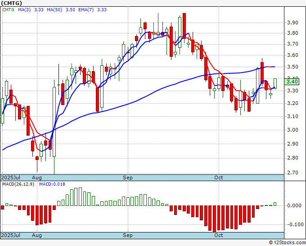Screen dimensions: 306x246
Task: Click the 3.20 price axis label
Action: [x=292, y=103]
